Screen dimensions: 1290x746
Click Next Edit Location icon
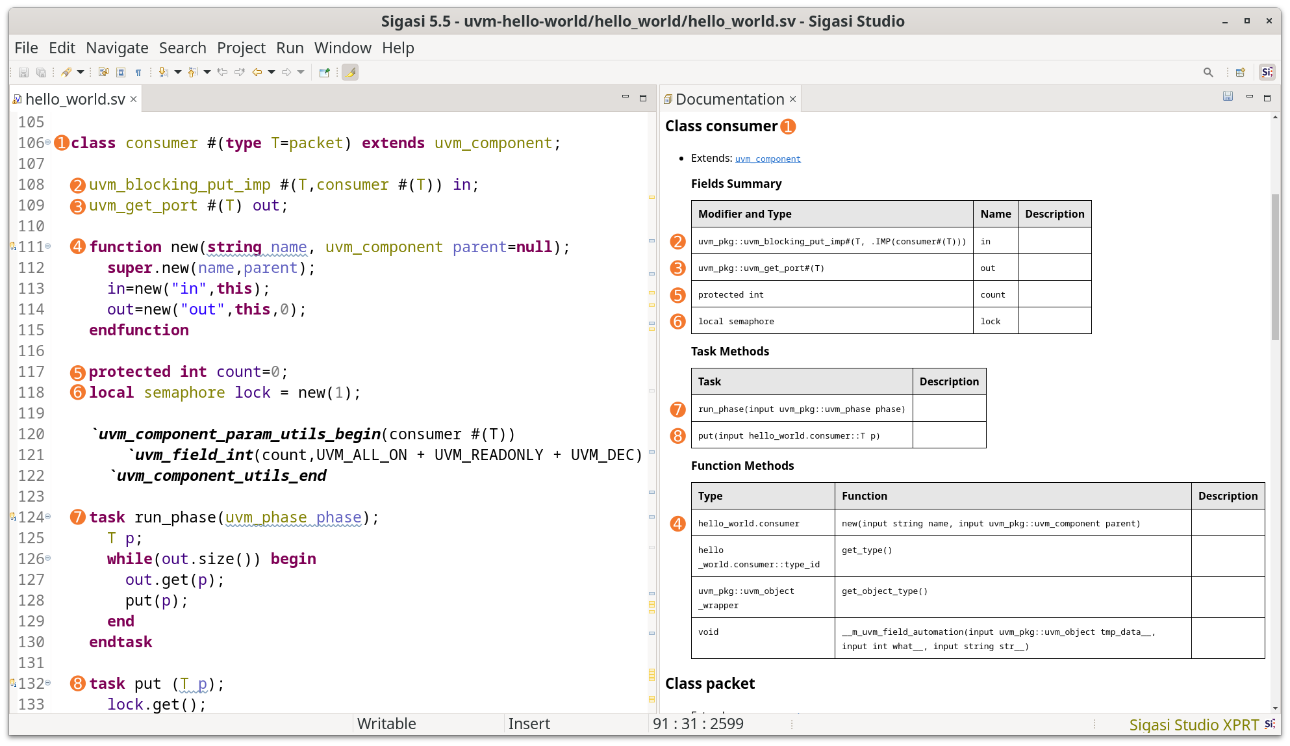tap(240, 72)
